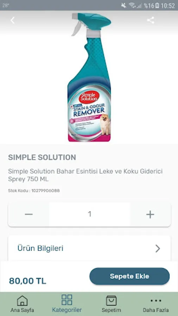Image resolution: width=178 pixels, height=316 pixels.
Task: Tap the Wi-Fi status bar icon
Action: point(132,5)
